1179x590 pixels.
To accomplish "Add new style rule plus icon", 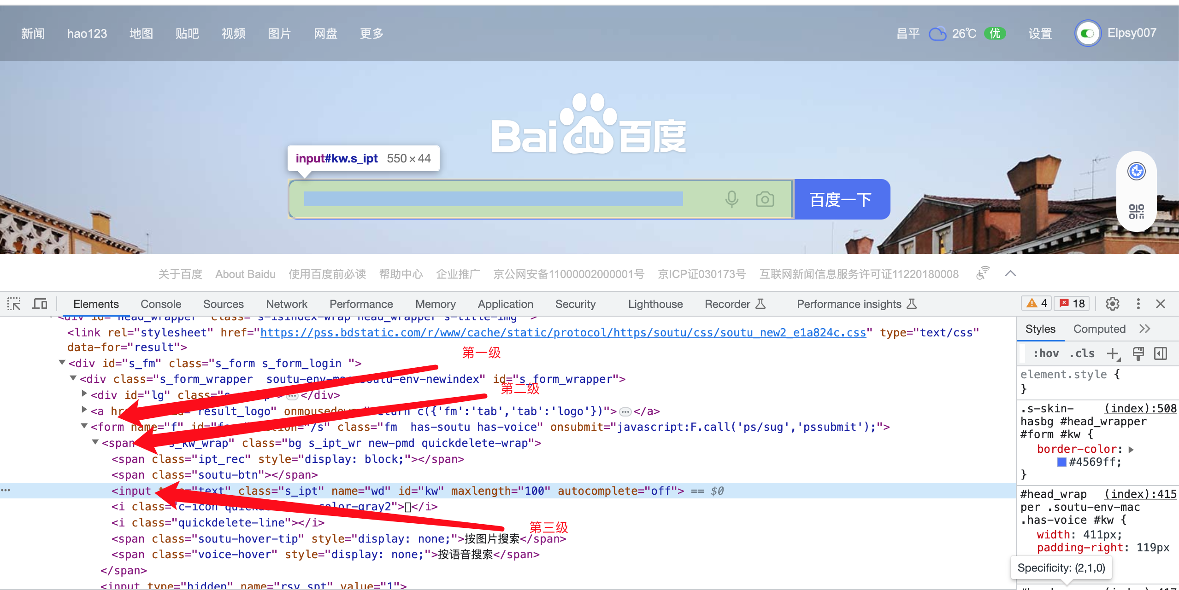I will 1113,353.
